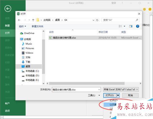Screen dimensions: 153x119
Task: Select Videos folder in the tree
Action: pos(27,53)
